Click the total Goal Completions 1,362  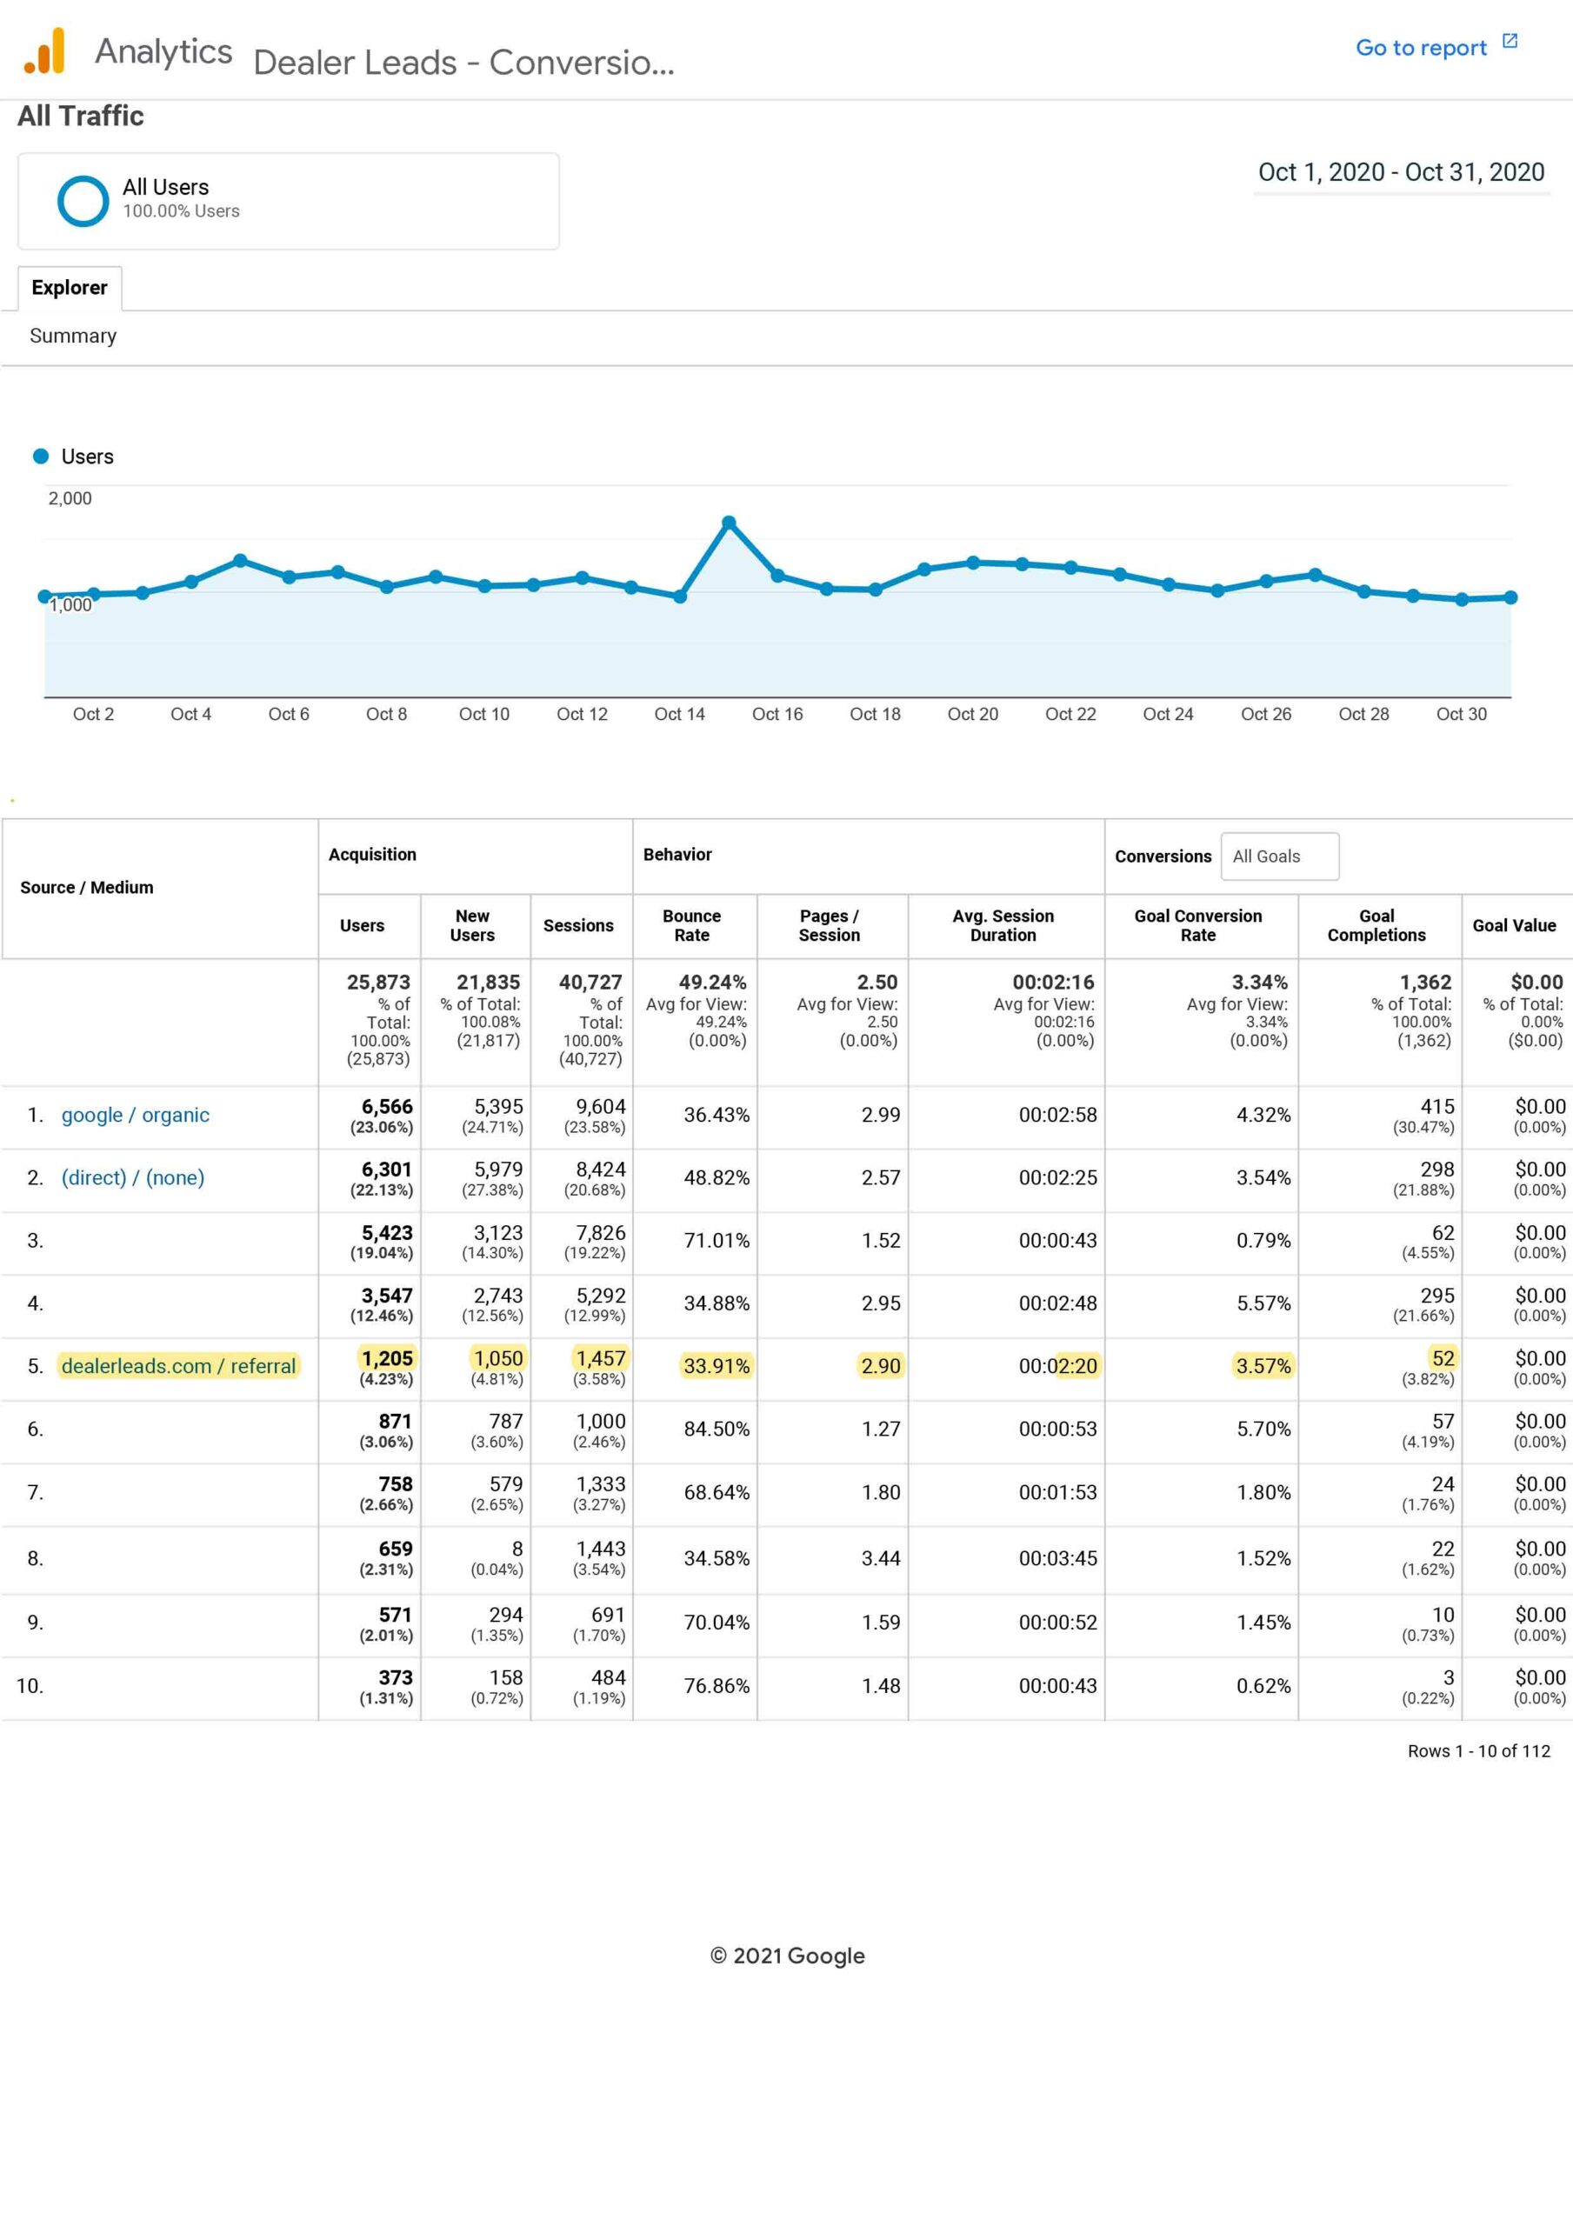pyautogui.click(x=1424, y=982)
